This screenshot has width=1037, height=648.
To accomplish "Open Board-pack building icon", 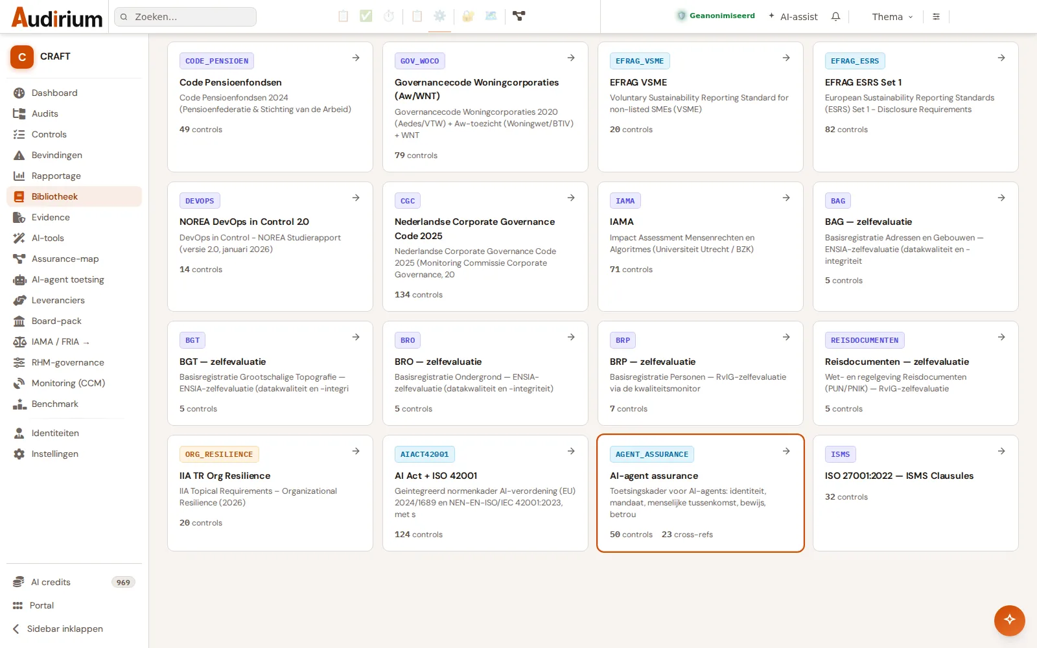I will [x=19, y=321].
